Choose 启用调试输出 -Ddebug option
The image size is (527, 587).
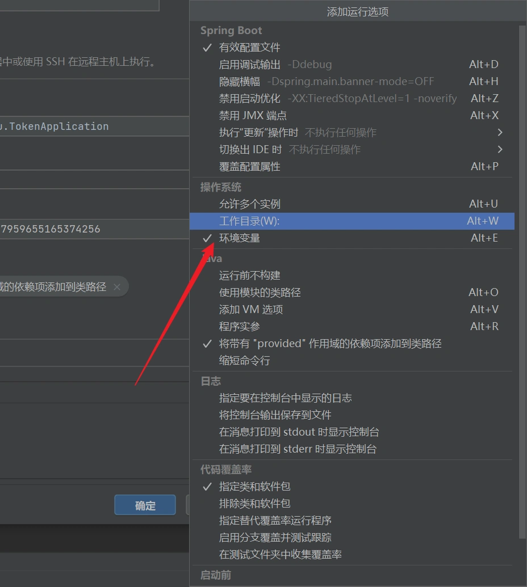[275, 65]
